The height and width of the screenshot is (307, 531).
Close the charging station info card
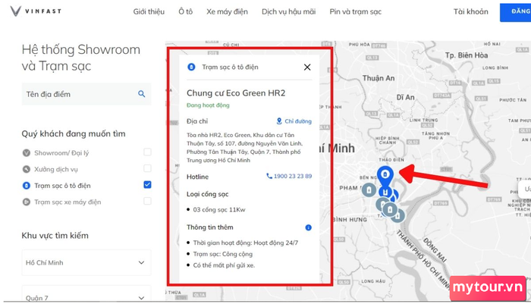tap(307, 67)
